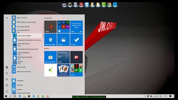Open the Microsoft Edge tile

pos(50,40)
